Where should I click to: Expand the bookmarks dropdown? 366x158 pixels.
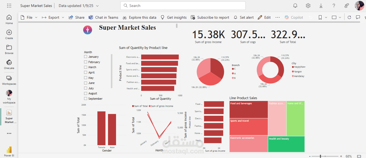coord(326,17)
